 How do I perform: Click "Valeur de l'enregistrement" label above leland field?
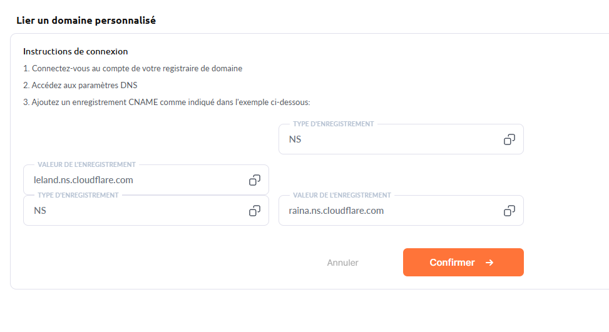86,164
